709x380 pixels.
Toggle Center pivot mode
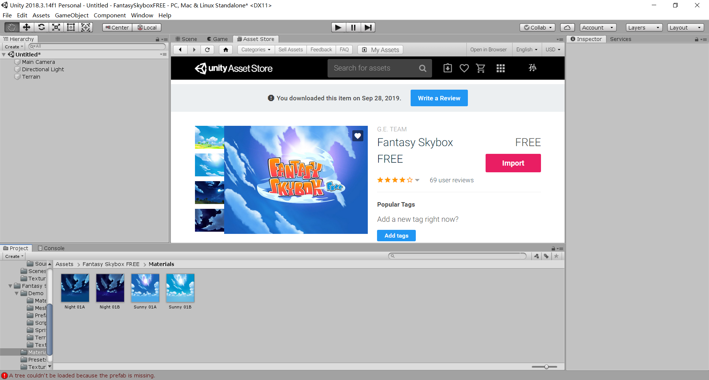pyautogui.click(x=116, y=27)
